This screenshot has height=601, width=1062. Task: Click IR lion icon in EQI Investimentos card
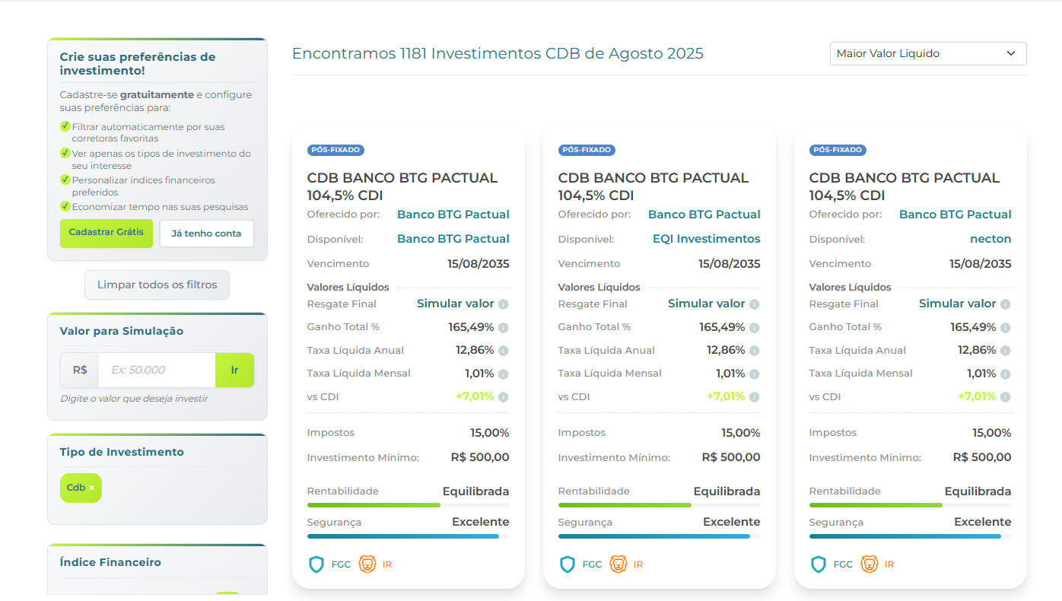point(618,564)
